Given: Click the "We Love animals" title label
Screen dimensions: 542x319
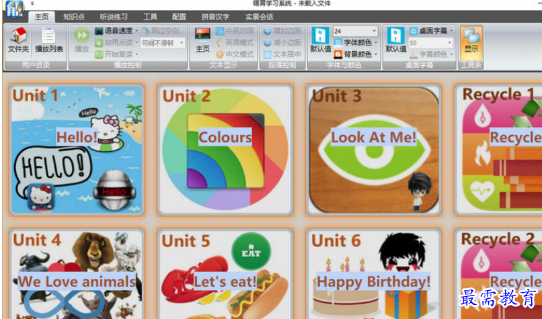Looking at the screenshot, I should [x=77, y=281].
